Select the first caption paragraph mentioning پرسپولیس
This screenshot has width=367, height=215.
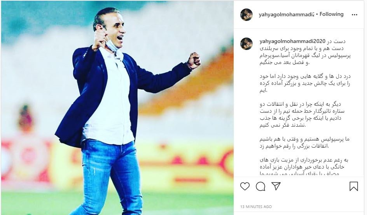(305, 52)
